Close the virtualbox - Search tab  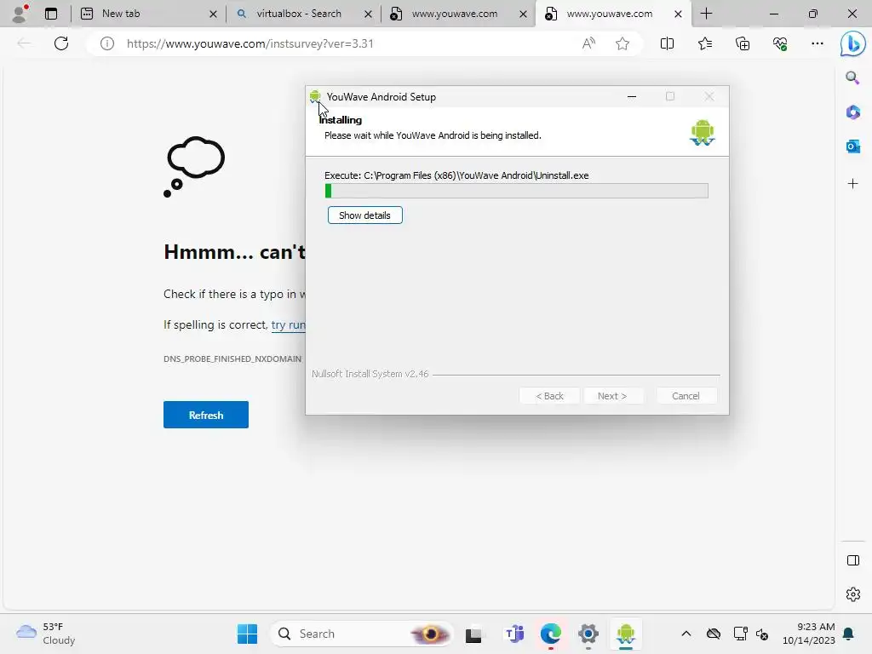coord(368,14)
